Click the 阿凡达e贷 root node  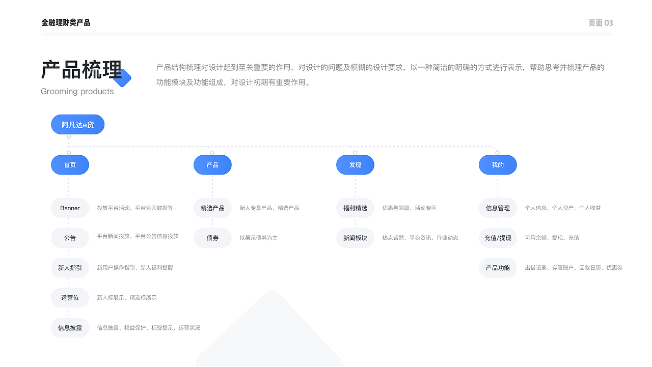[x=77, y=124]
